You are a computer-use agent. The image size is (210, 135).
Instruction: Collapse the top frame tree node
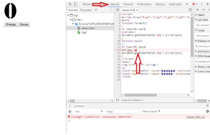(x=68, y=15)
